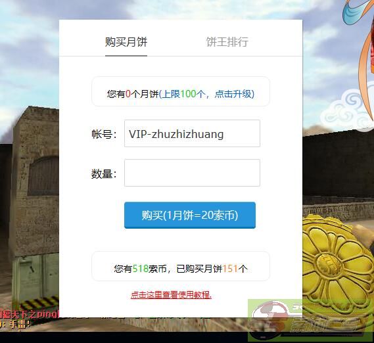Viewport: 374px width, 343px height.
Task: Click the stone building in game background
Action: pos(35,181)
